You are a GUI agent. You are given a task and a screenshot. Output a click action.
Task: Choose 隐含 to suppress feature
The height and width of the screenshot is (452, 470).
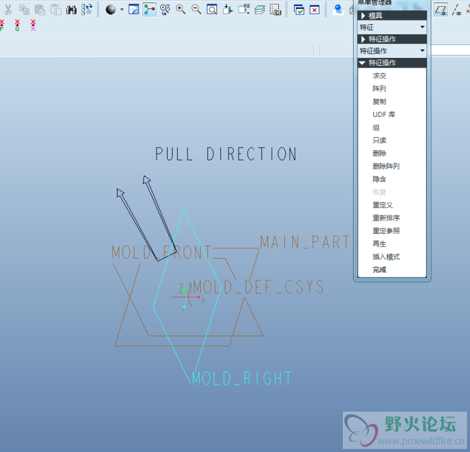(x=379, y=179)
